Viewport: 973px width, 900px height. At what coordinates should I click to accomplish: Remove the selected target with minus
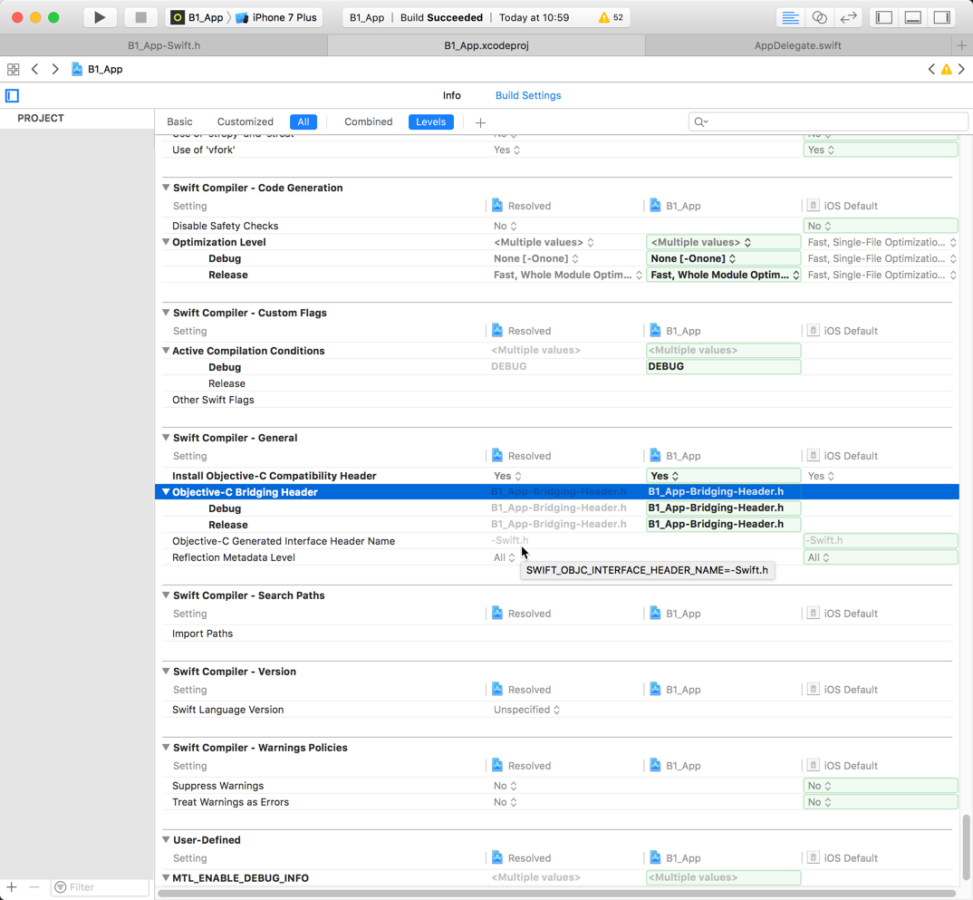[34, 887]
